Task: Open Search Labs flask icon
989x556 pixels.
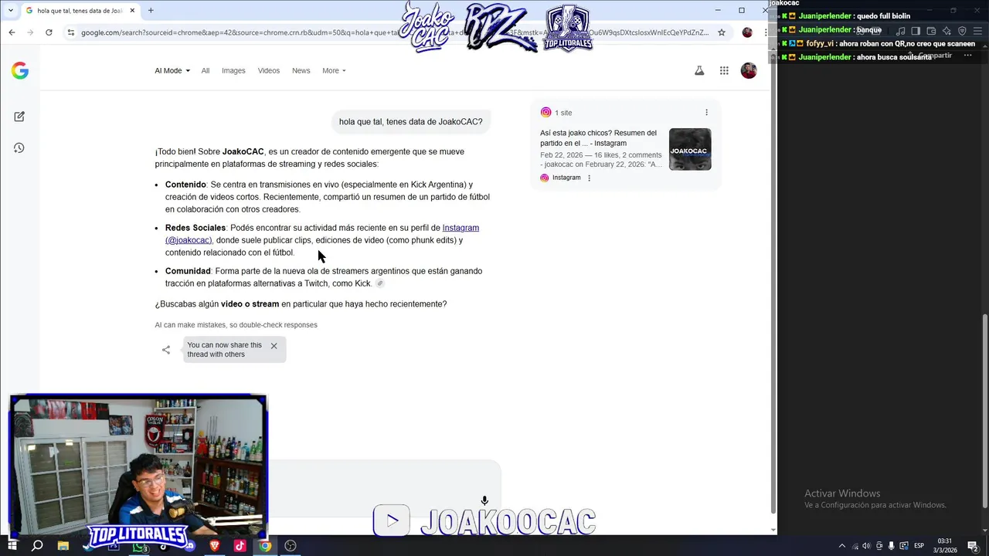Action: 699,70
